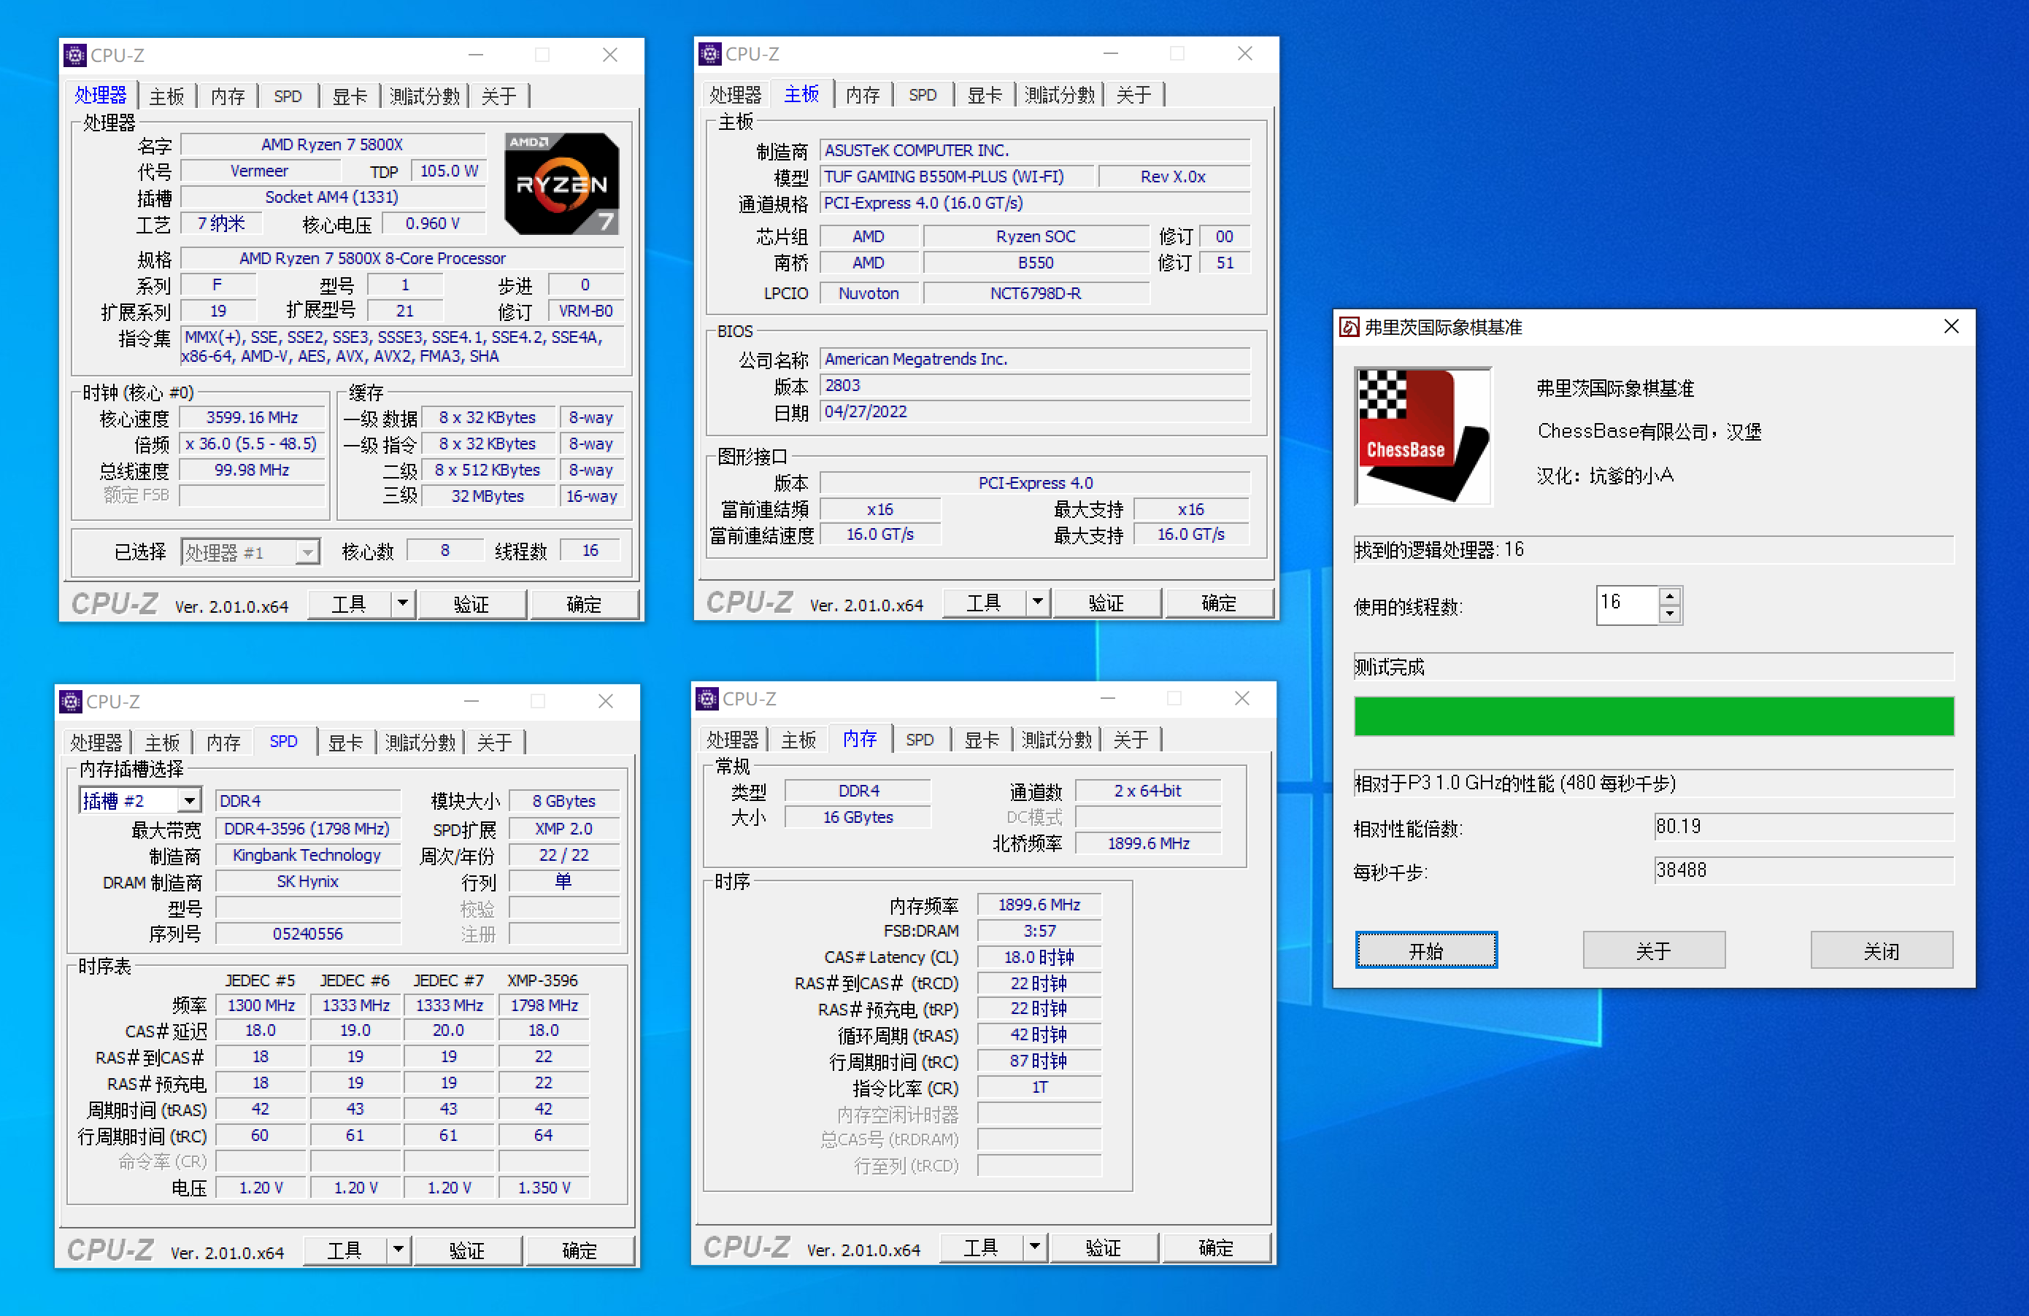Open 关于 tab in the memory window
The image size is (2029, 1316).
pos(1131,740)
